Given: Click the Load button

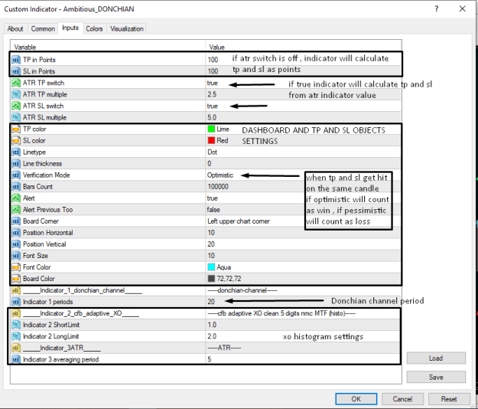Looking at the screenshot, I should tap(436, 358).
